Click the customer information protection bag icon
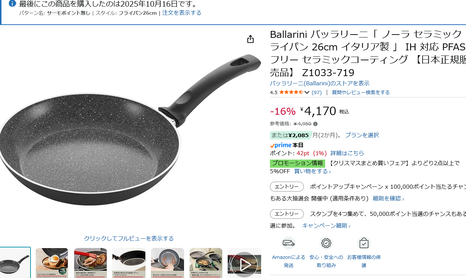 click(x=364, y=243)
